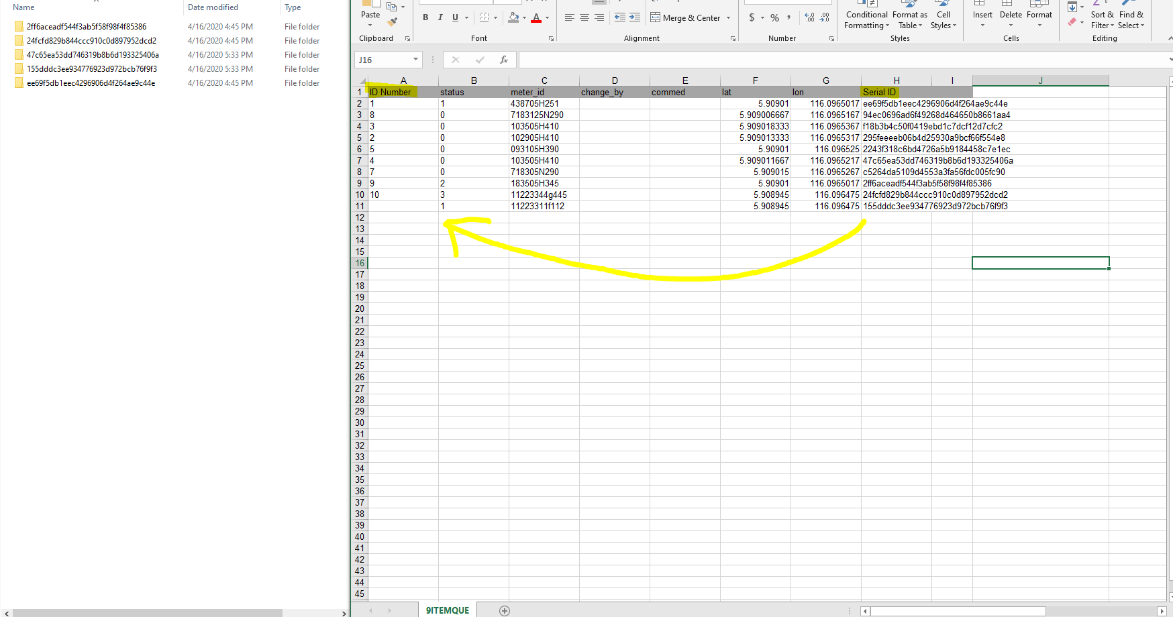1173x617 pixels.
Task: Apply percent style number format
Action: [x=775, y=17]
